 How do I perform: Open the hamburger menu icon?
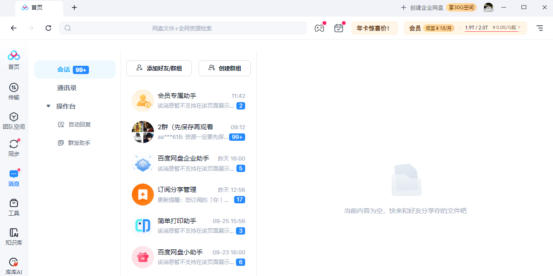tap(540, 28)
